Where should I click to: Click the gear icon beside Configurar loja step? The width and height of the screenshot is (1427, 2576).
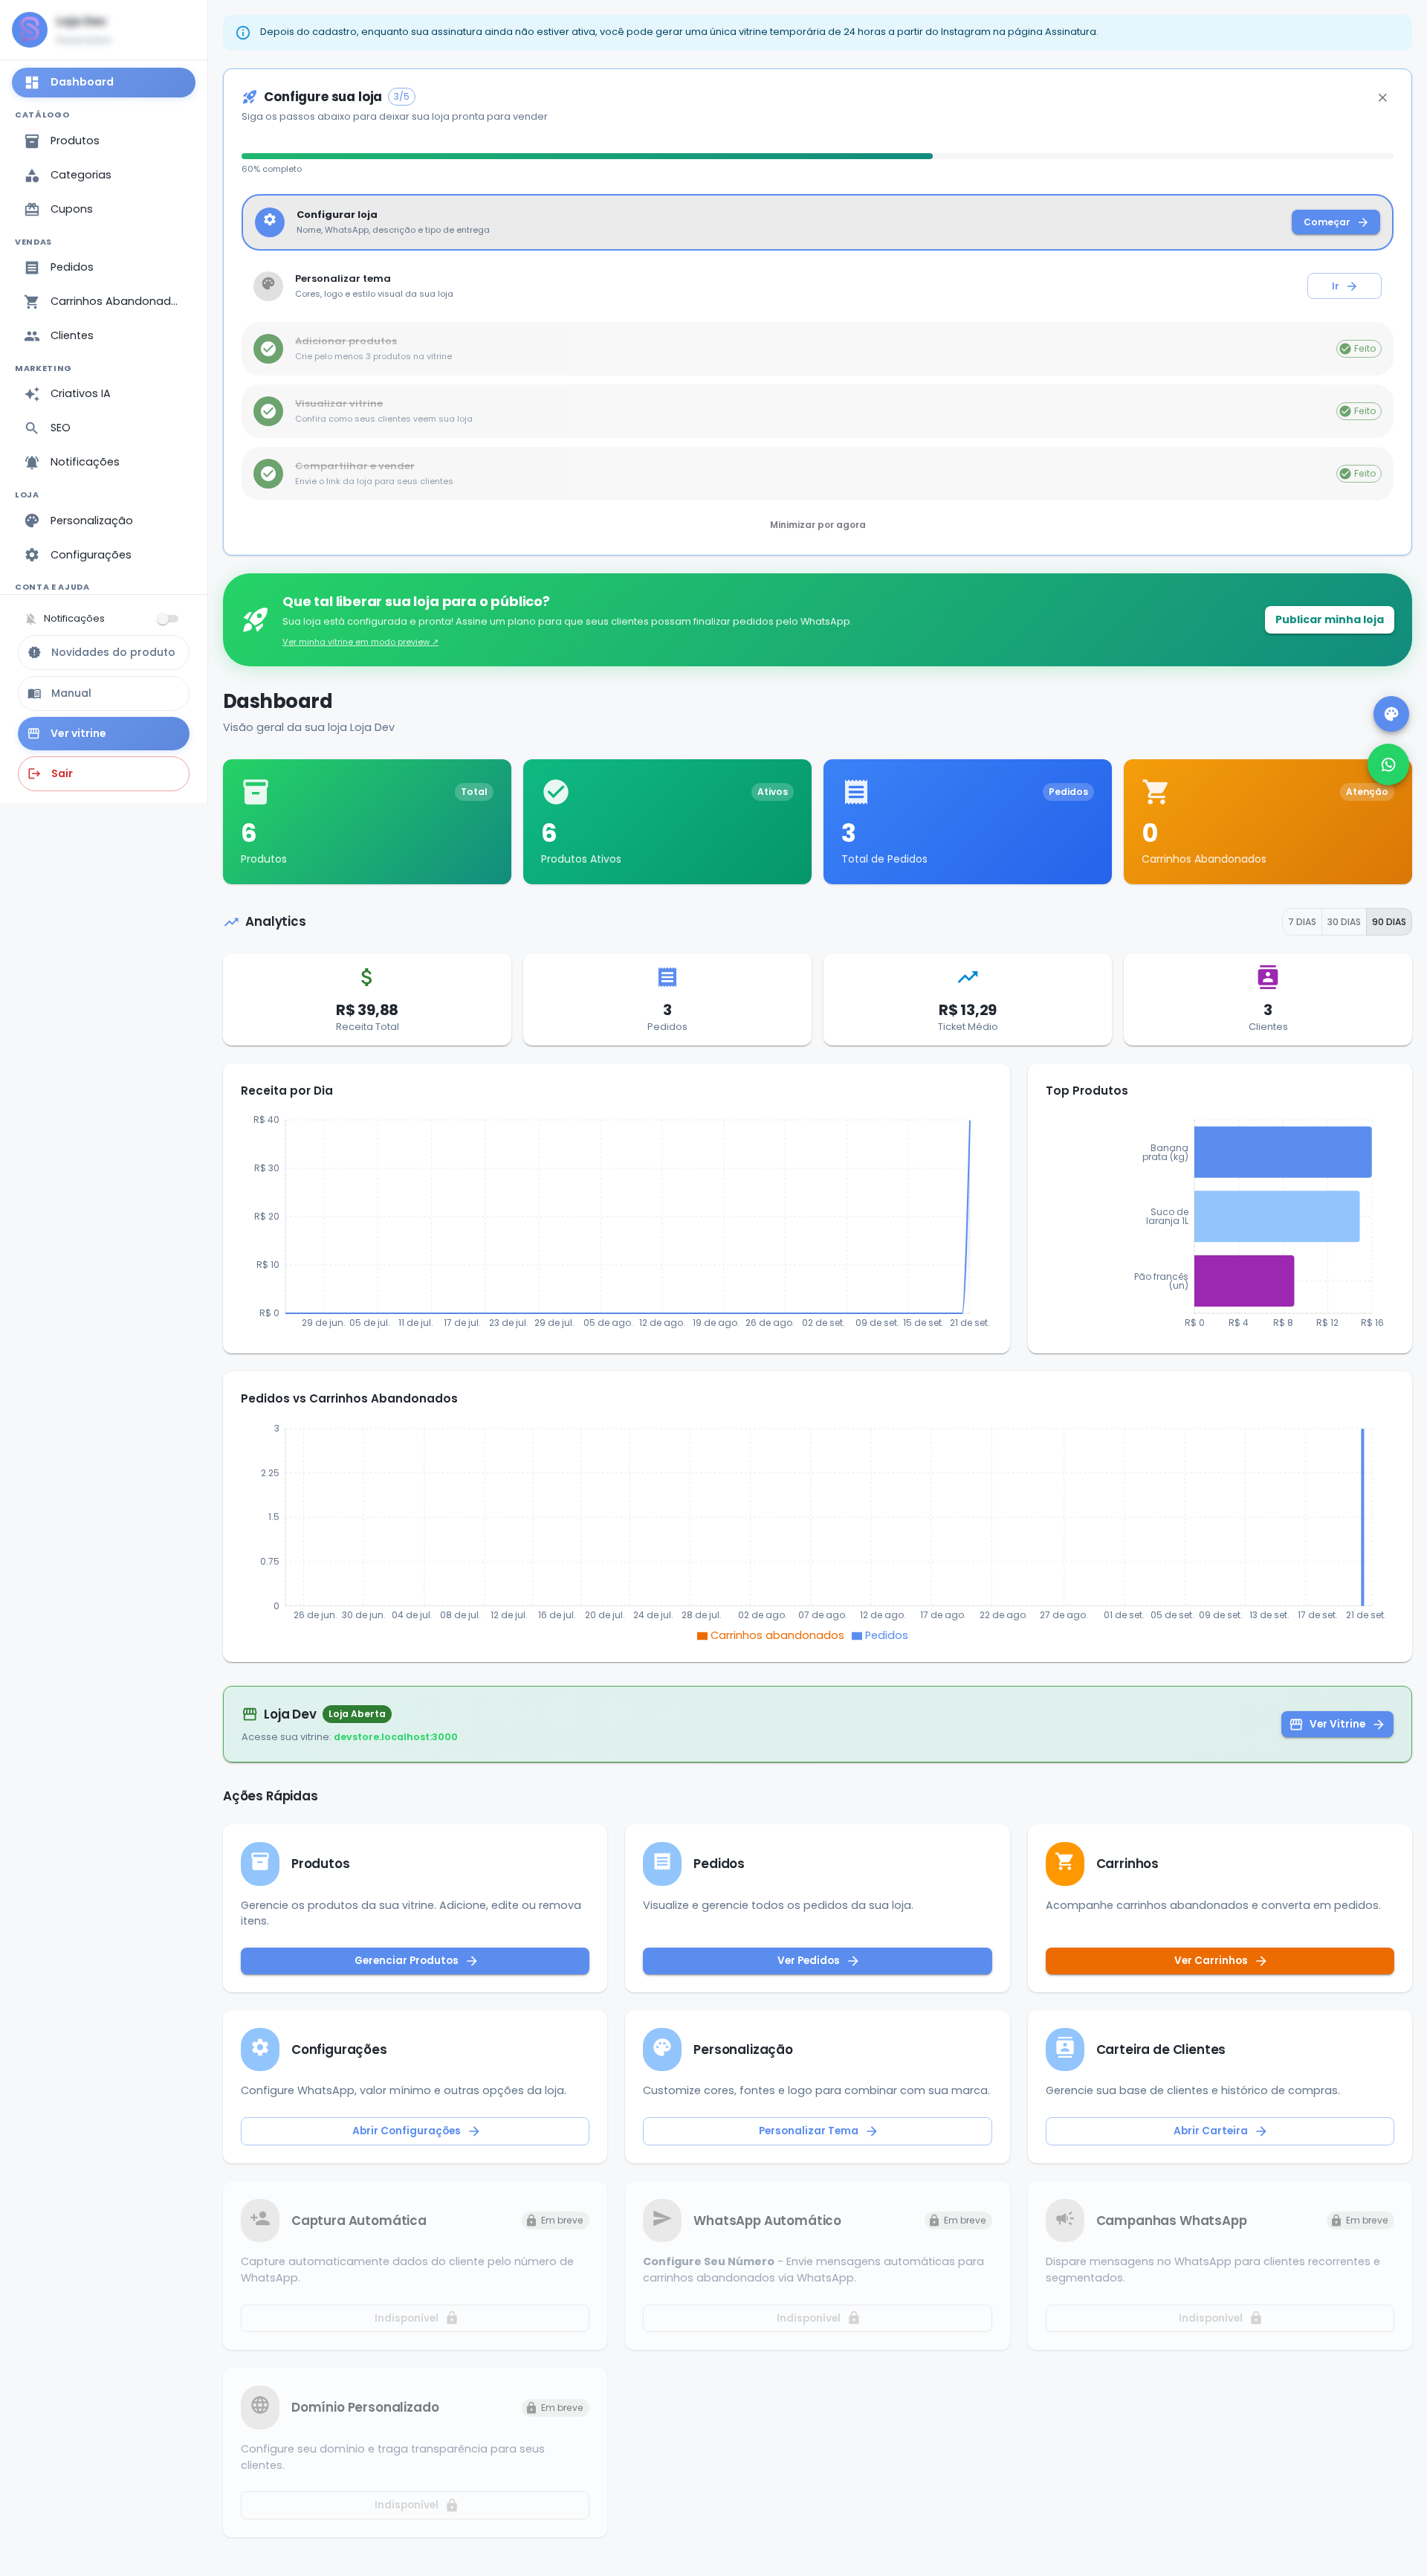click(x=270, y=221)
